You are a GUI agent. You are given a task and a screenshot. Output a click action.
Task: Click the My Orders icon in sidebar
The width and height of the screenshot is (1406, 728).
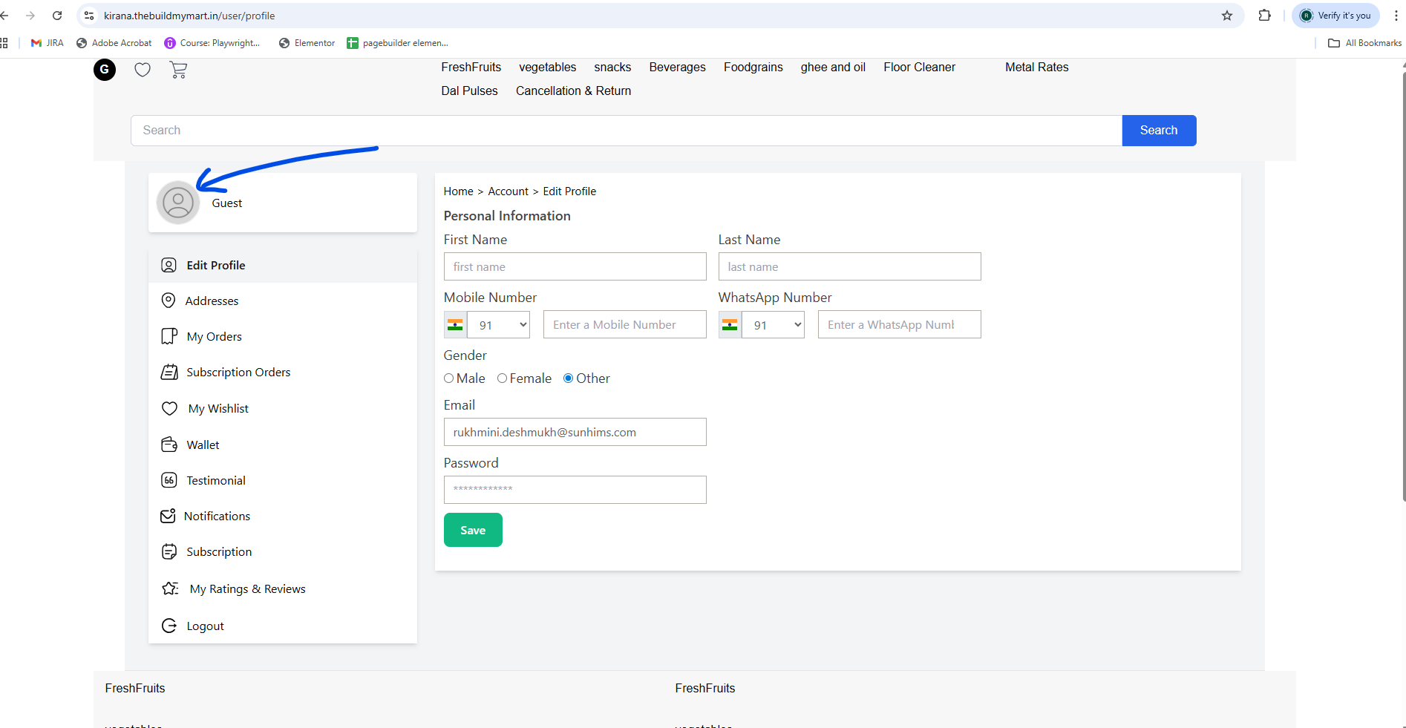[169, 336]
